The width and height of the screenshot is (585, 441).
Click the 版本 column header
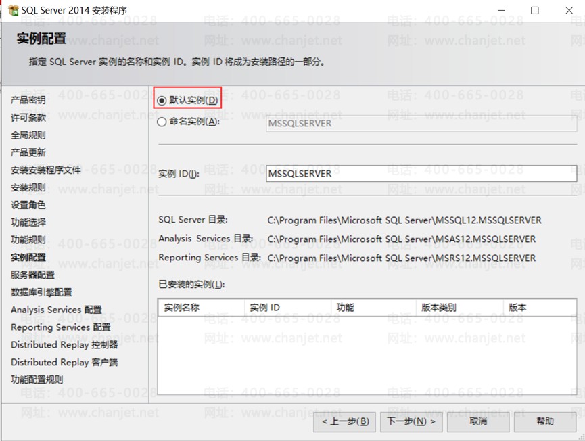[x=540, y=308]
